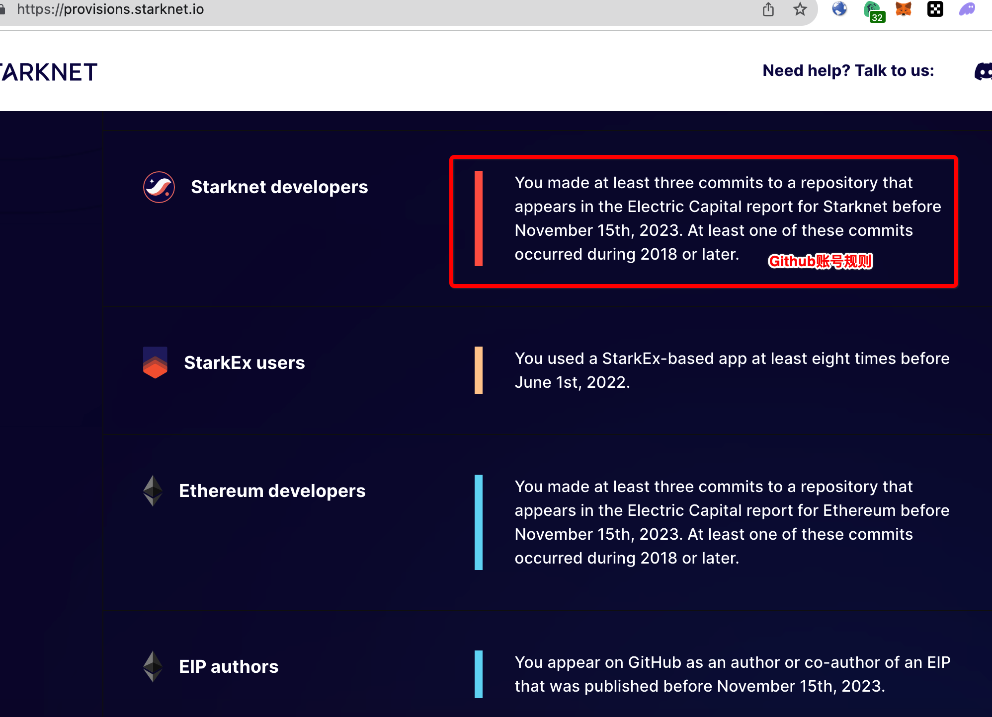Viewport: 992px width, 717px height.
Task: Click the Starknet developers logo icon
Action: tap(159, 187)
